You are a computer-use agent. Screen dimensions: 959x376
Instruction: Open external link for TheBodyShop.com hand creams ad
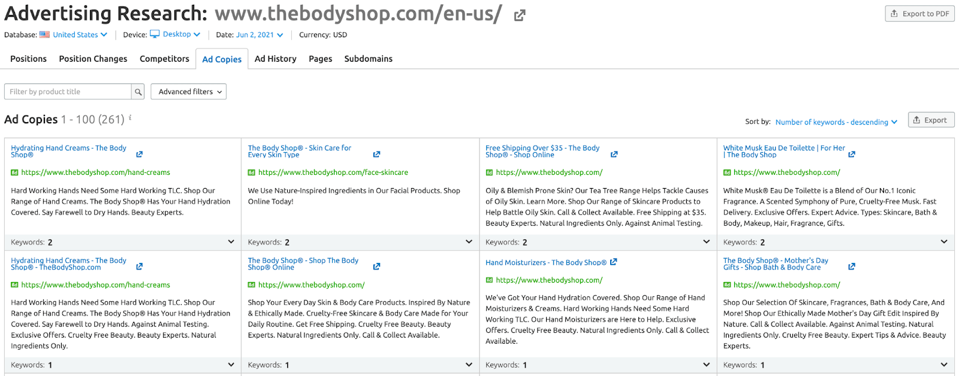(x=139, y=266)
